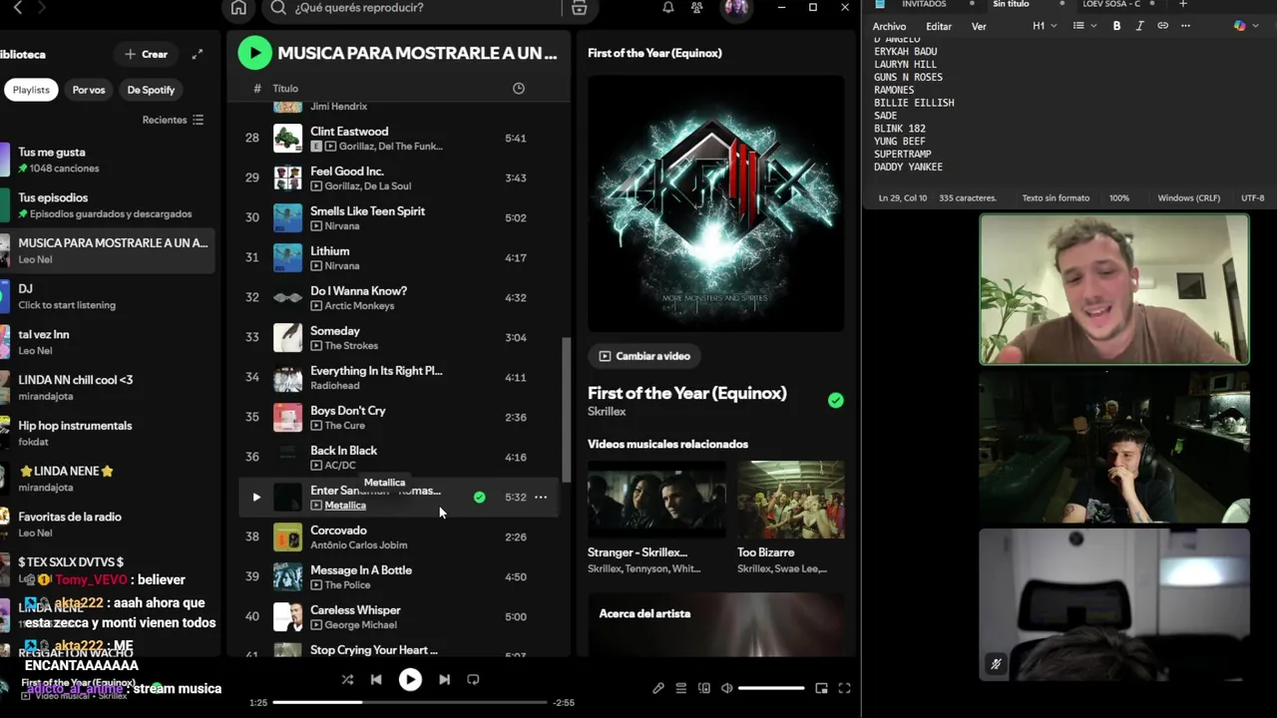The image size is (1277, 718).
Task: Sort by duration clock icon
Action: coord(519,89)
